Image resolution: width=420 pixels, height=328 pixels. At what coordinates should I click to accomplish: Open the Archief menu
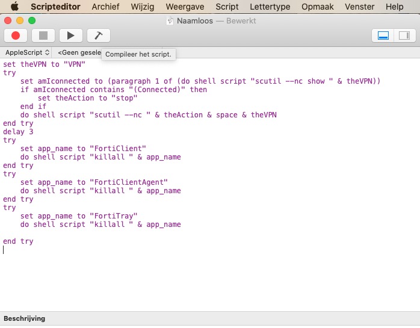[105, 7]
